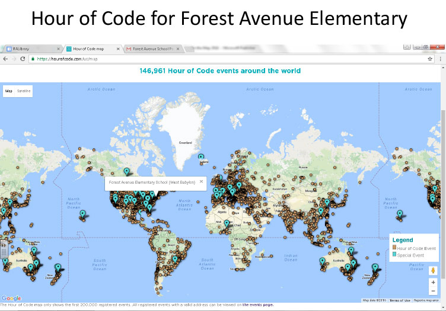Click the special event pin in Canada
This screenshot has height=311, width=446.
[x=126, y=171]
